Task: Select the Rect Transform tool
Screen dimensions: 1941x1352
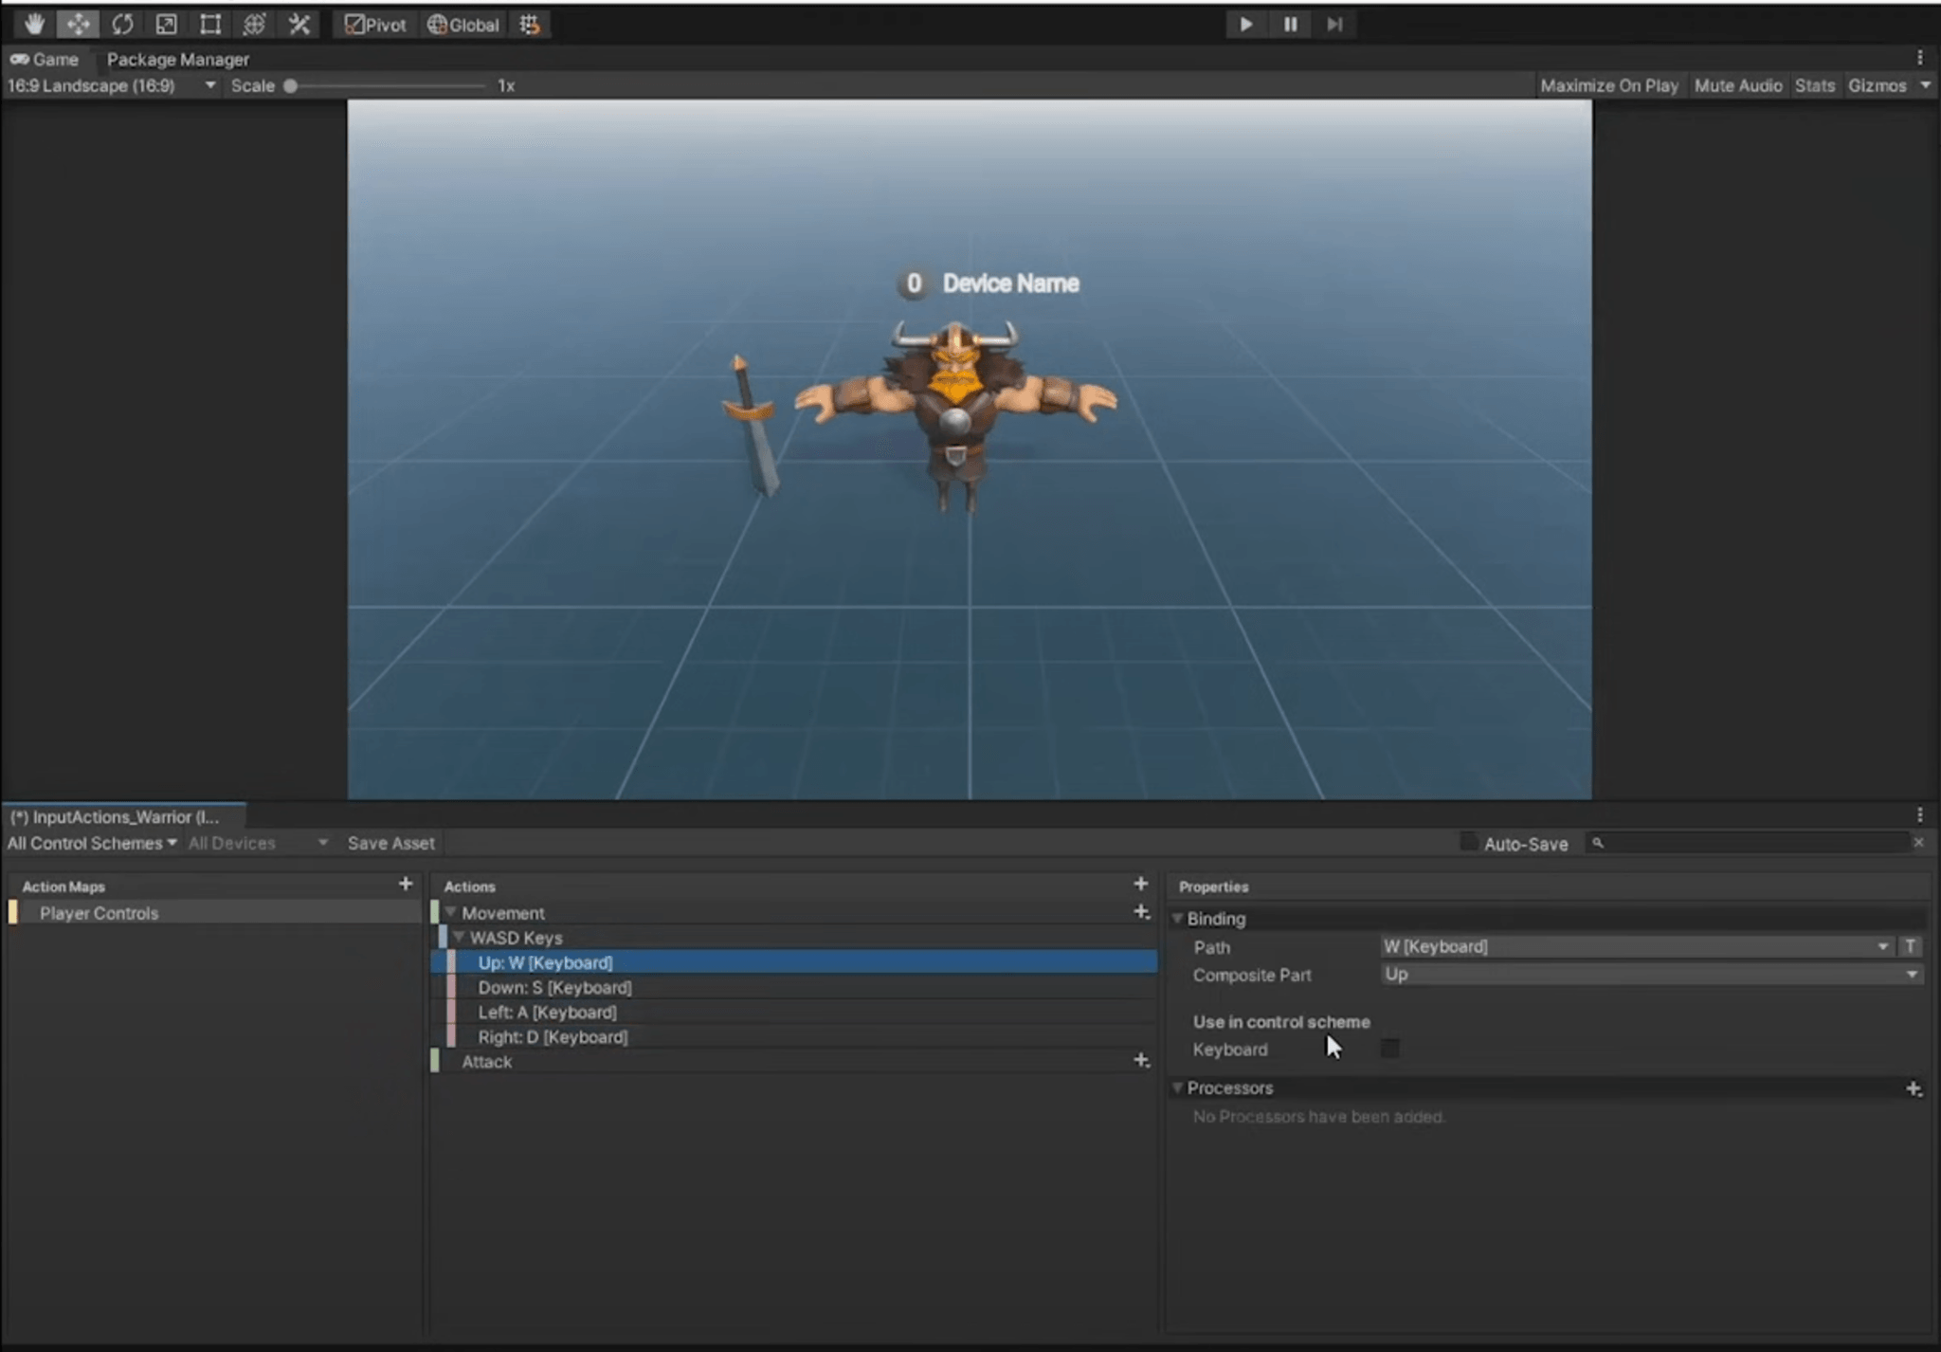Action: point(210,24)
